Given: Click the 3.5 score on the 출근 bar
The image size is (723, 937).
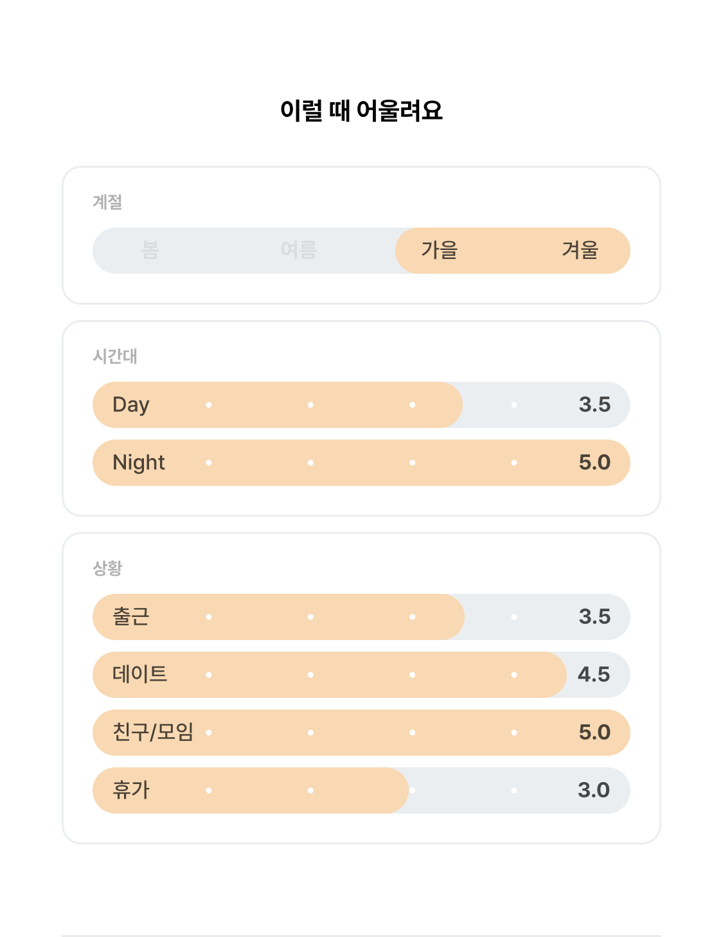Looking at the screenshot, I should pyautogui.click(x=594, y=617).
